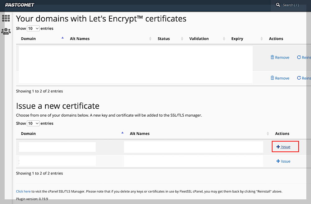The width and height of the screenshot is (311, 204).
Task: Remove the second certificate row
Action: pos(280,78)
